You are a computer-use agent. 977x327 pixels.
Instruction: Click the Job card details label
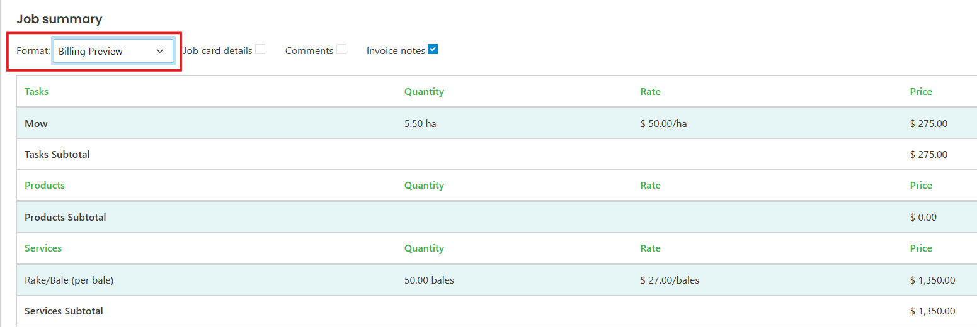click(x=218, y=51)
